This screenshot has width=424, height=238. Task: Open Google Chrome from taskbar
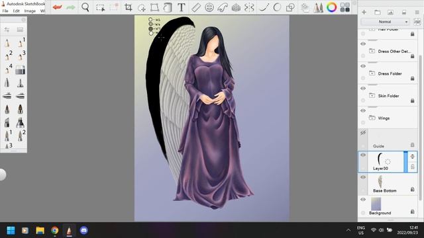[54, 231]
